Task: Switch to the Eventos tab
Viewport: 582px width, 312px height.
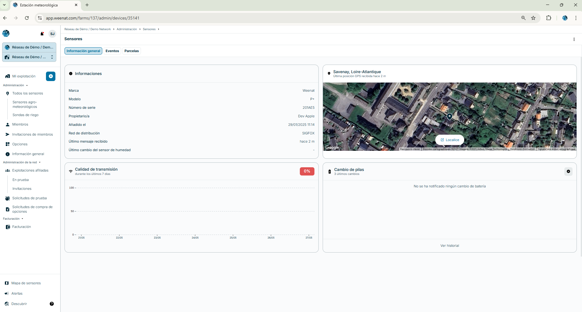Action: point(112,51)
